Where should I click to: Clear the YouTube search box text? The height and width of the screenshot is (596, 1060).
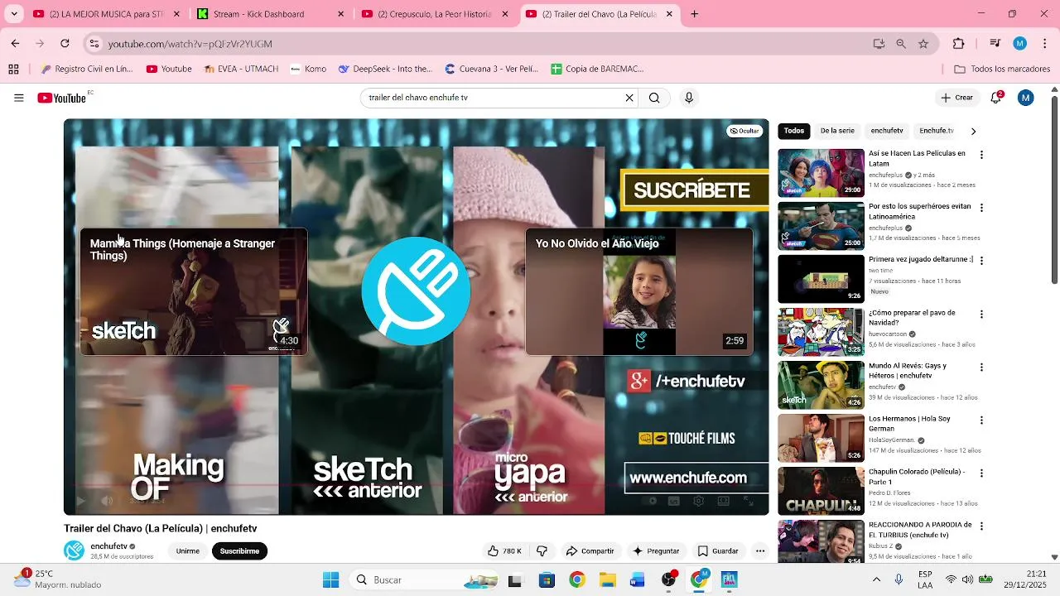tap(629, 98)
